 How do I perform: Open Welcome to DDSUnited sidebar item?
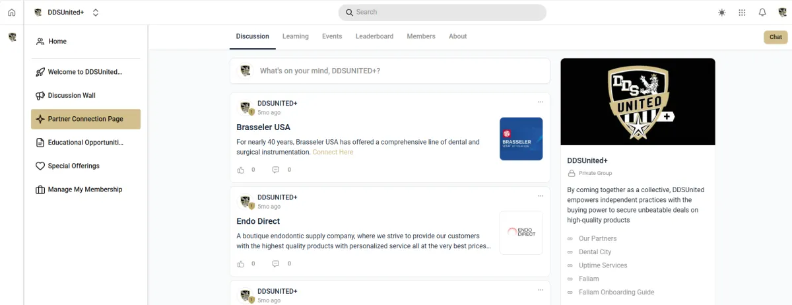86,72
